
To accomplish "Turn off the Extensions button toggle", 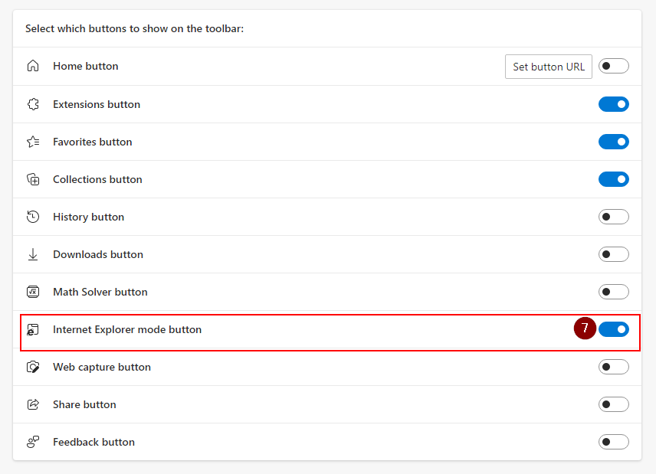I will point(613,104).
